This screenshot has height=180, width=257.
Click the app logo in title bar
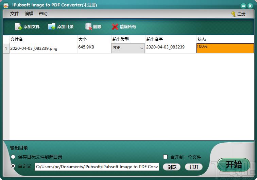pyautogui.click(x=6, y=5)
